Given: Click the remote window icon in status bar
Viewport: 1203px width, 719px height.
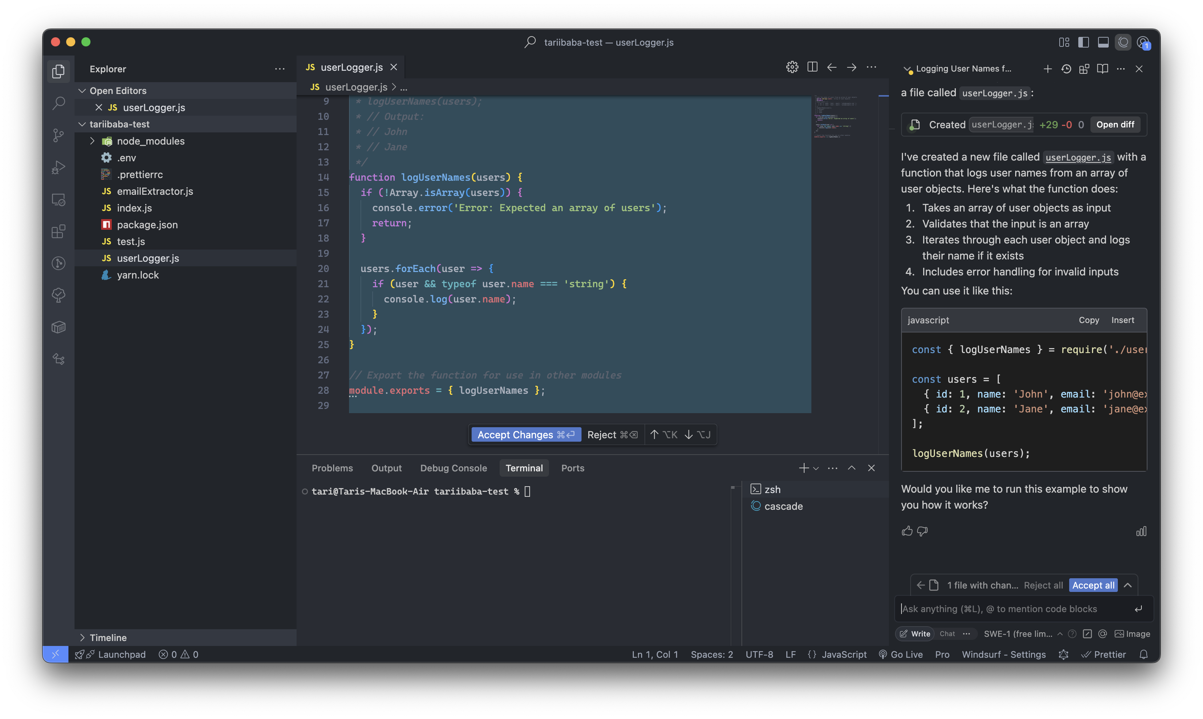Looking at the screenshot, I should [56, 655].
